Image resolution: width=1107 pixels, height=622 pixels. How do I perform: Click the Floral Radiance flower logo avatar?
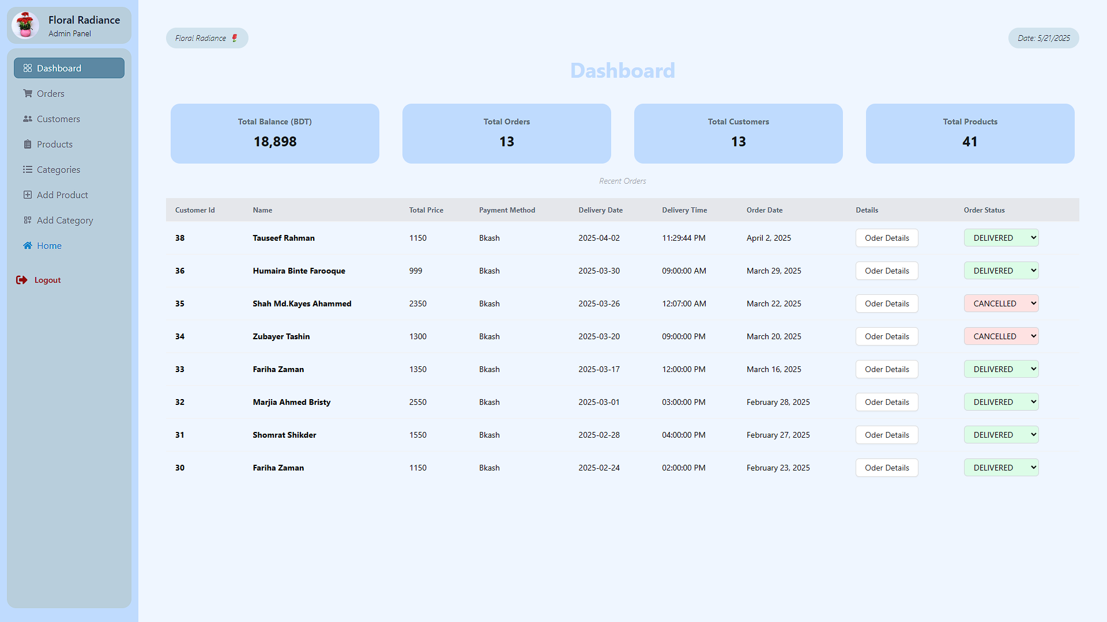click(25, 25)
